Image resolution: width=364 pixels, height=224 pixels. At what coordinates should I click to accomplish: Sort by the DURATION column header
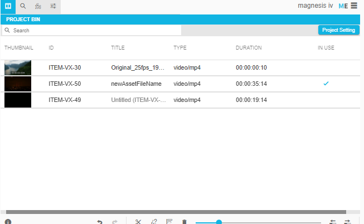(x=249, y=48)
